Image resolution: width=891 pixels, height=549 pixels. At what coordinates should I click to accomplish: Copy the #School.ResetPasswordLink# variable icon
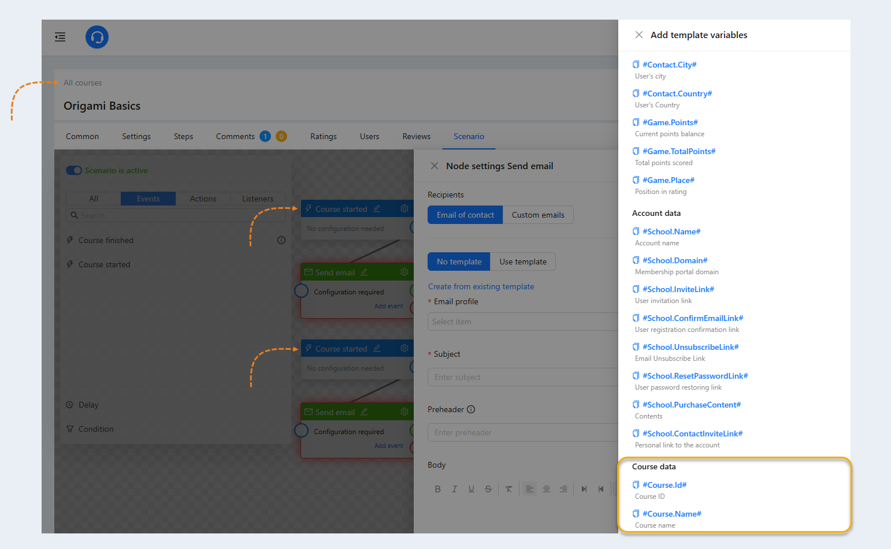[636, 376]
